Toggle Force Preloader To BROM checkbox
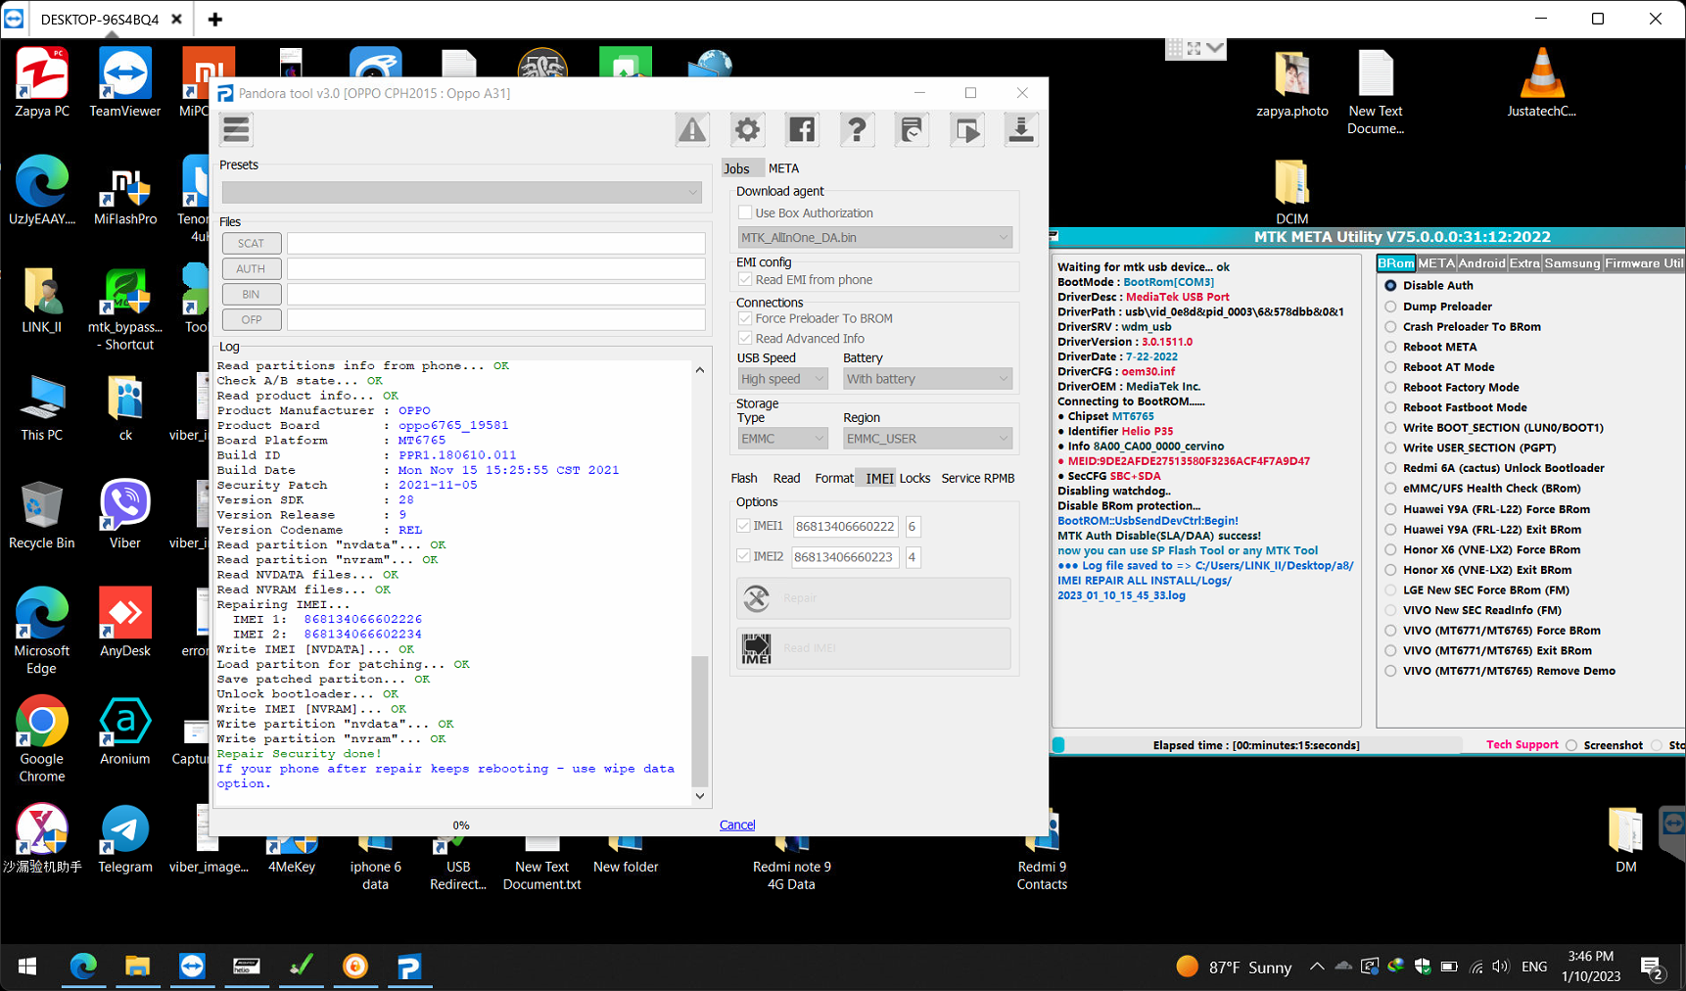Image resolution: width=1686 pixels, height=991 pixels. point(745,318)
